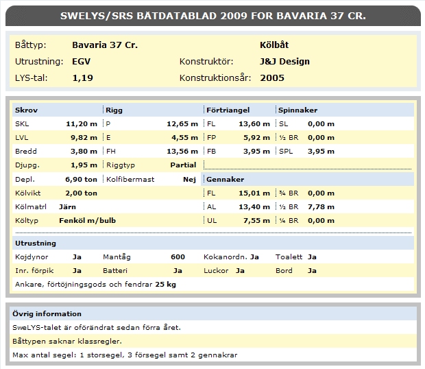Viewport: 425px width, 369px height.
Task: Click the ¼ BR value 0,00 m
Action: (x=321, y=221)
